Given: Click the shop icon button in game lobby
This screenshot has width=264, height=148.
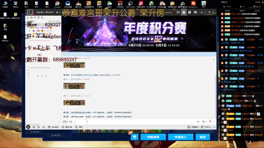Looking at the screenshot, I should click(x=135, y=137).
